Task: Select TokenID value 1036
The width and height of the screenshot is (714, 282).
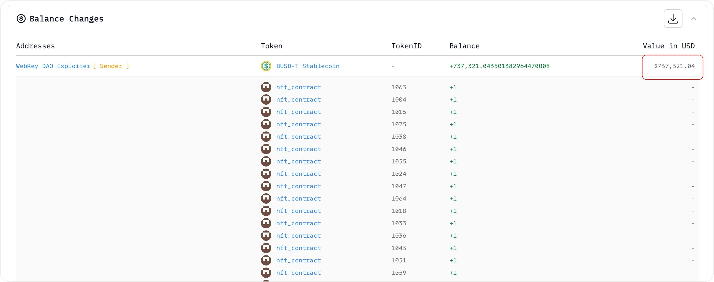Action: [399, 236]
